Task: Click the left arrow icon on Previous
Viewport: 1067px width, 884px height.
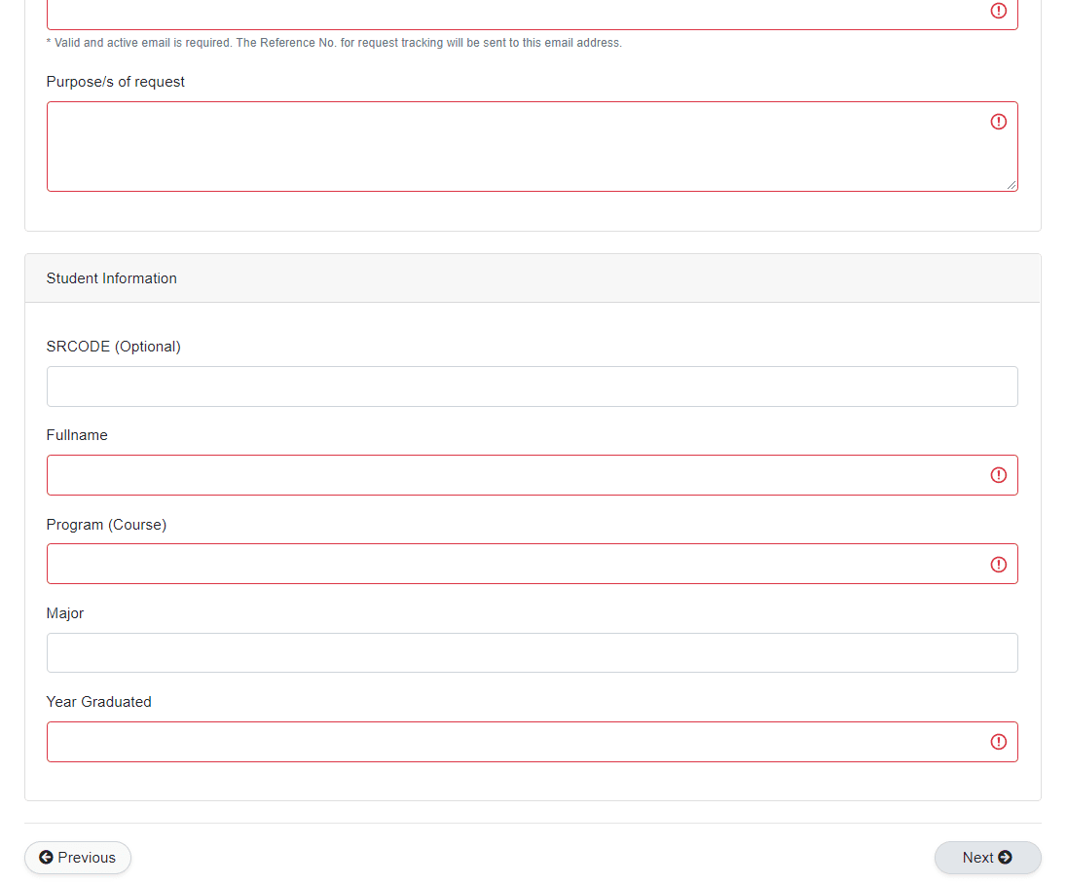Action: [46, 858]
